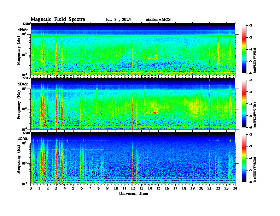The height and width of the screenshot is (216, 280).
Task: Click hour 6 on the Universal Time axis
Action: coord(82,188)
